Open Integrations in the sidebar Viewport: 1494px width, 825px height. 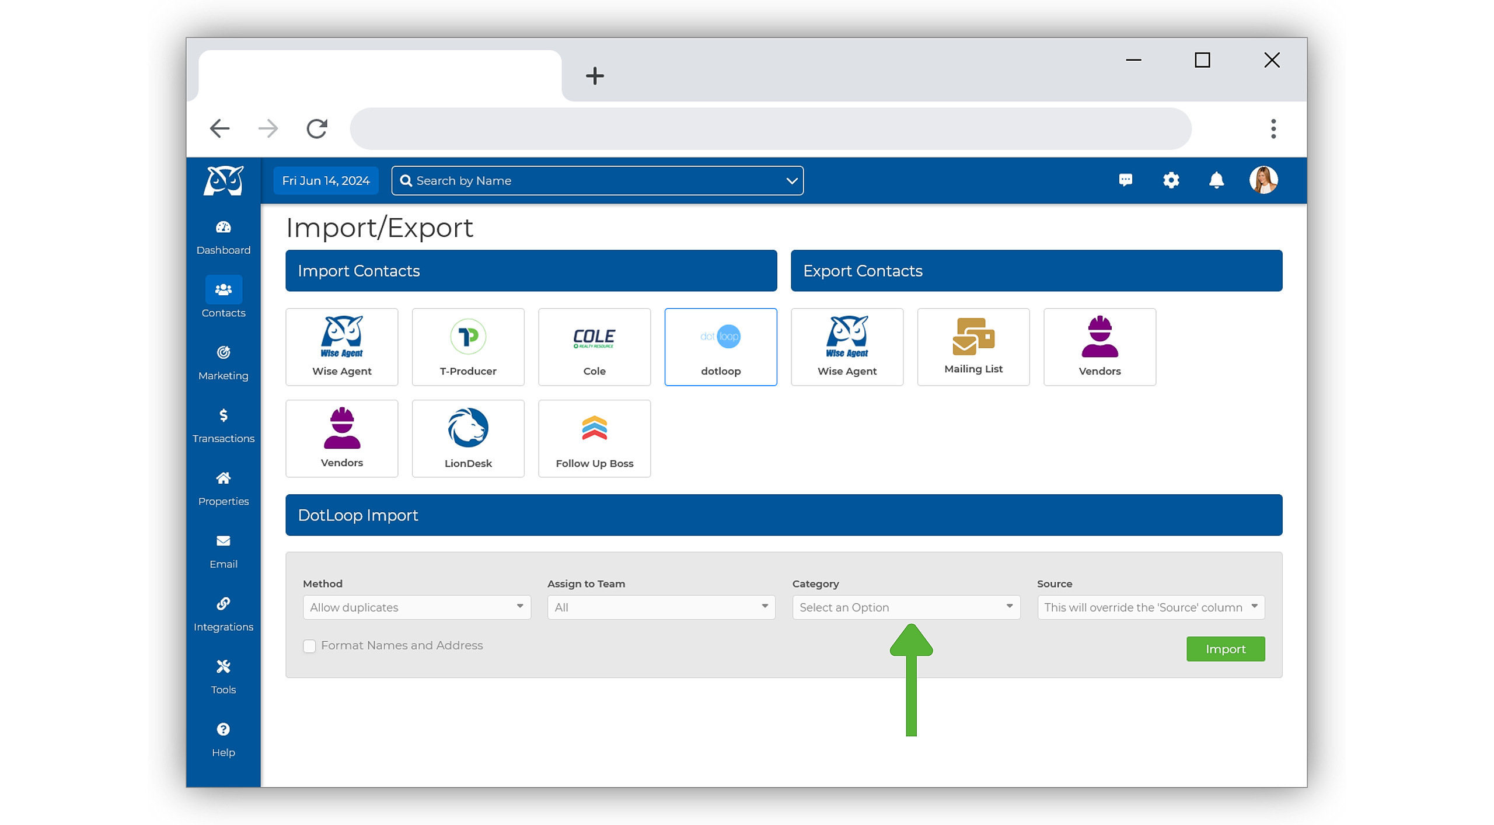point(223,614)
